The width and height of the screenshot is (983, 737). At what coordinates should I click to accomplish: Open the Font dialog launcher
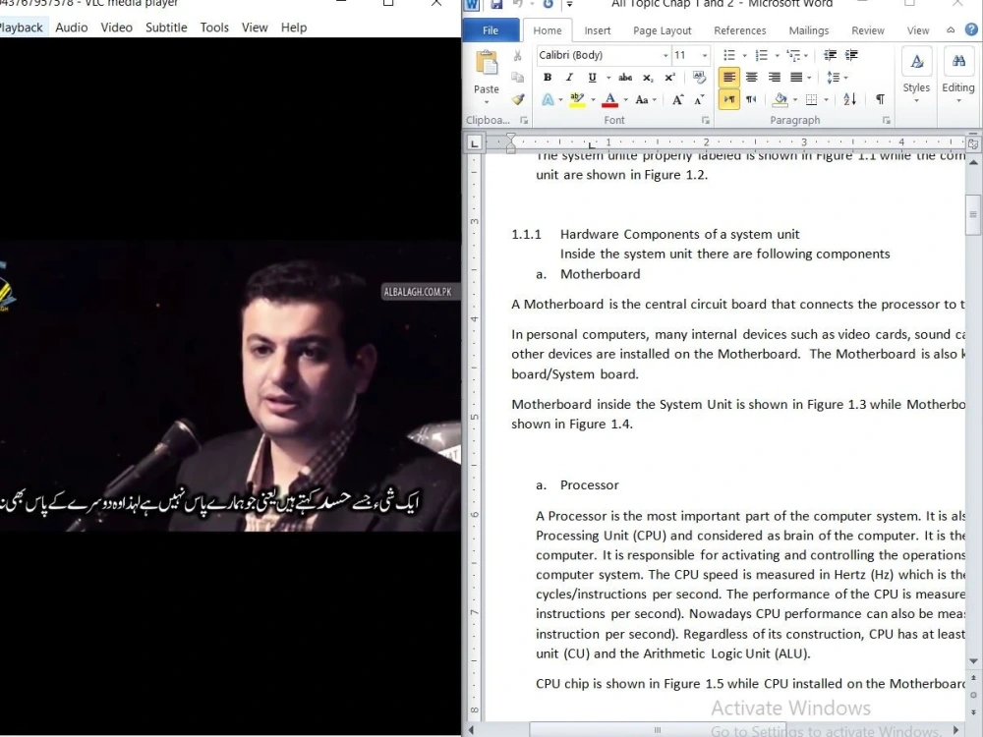click(x=705, y=120)
